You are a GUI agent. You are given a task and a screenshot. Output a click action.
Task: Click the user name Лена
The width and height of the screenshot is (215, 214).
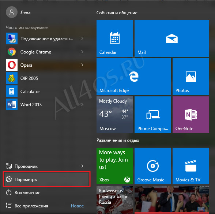pos(25,12)
